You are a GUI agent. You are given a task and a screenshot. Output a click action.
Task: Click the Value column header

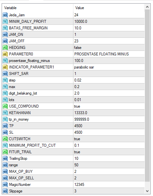[x=109, y=8]
